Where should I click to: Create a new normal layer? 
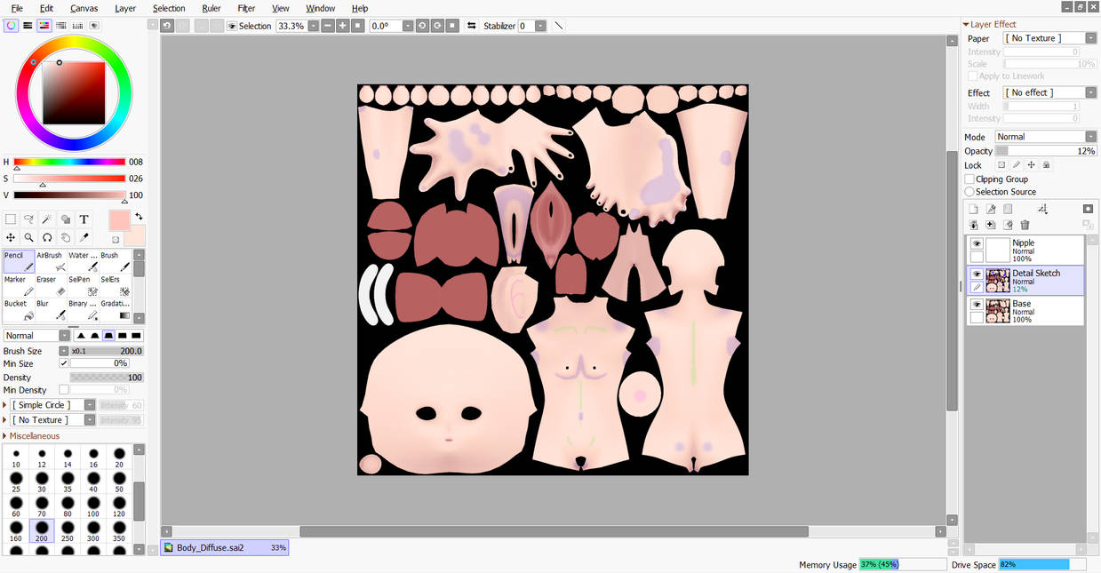[x=974, y=210]
